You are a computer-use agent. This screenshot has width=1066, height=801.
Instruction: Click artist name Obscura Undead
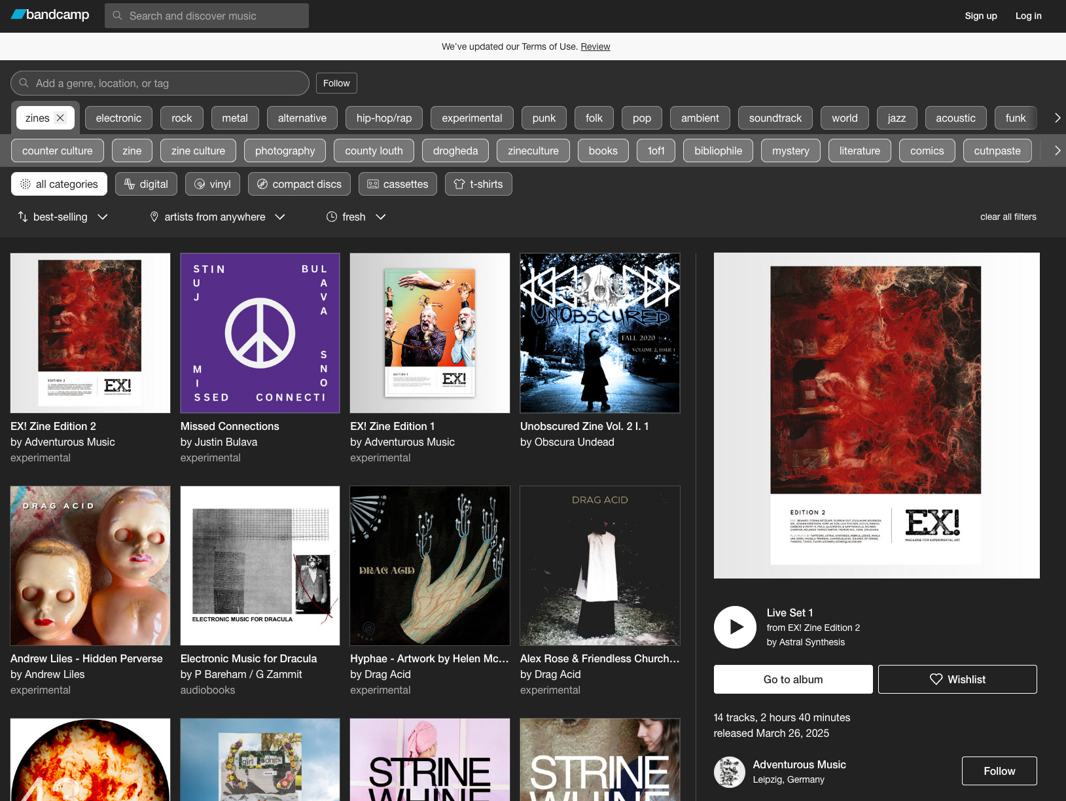pos(574,442)
